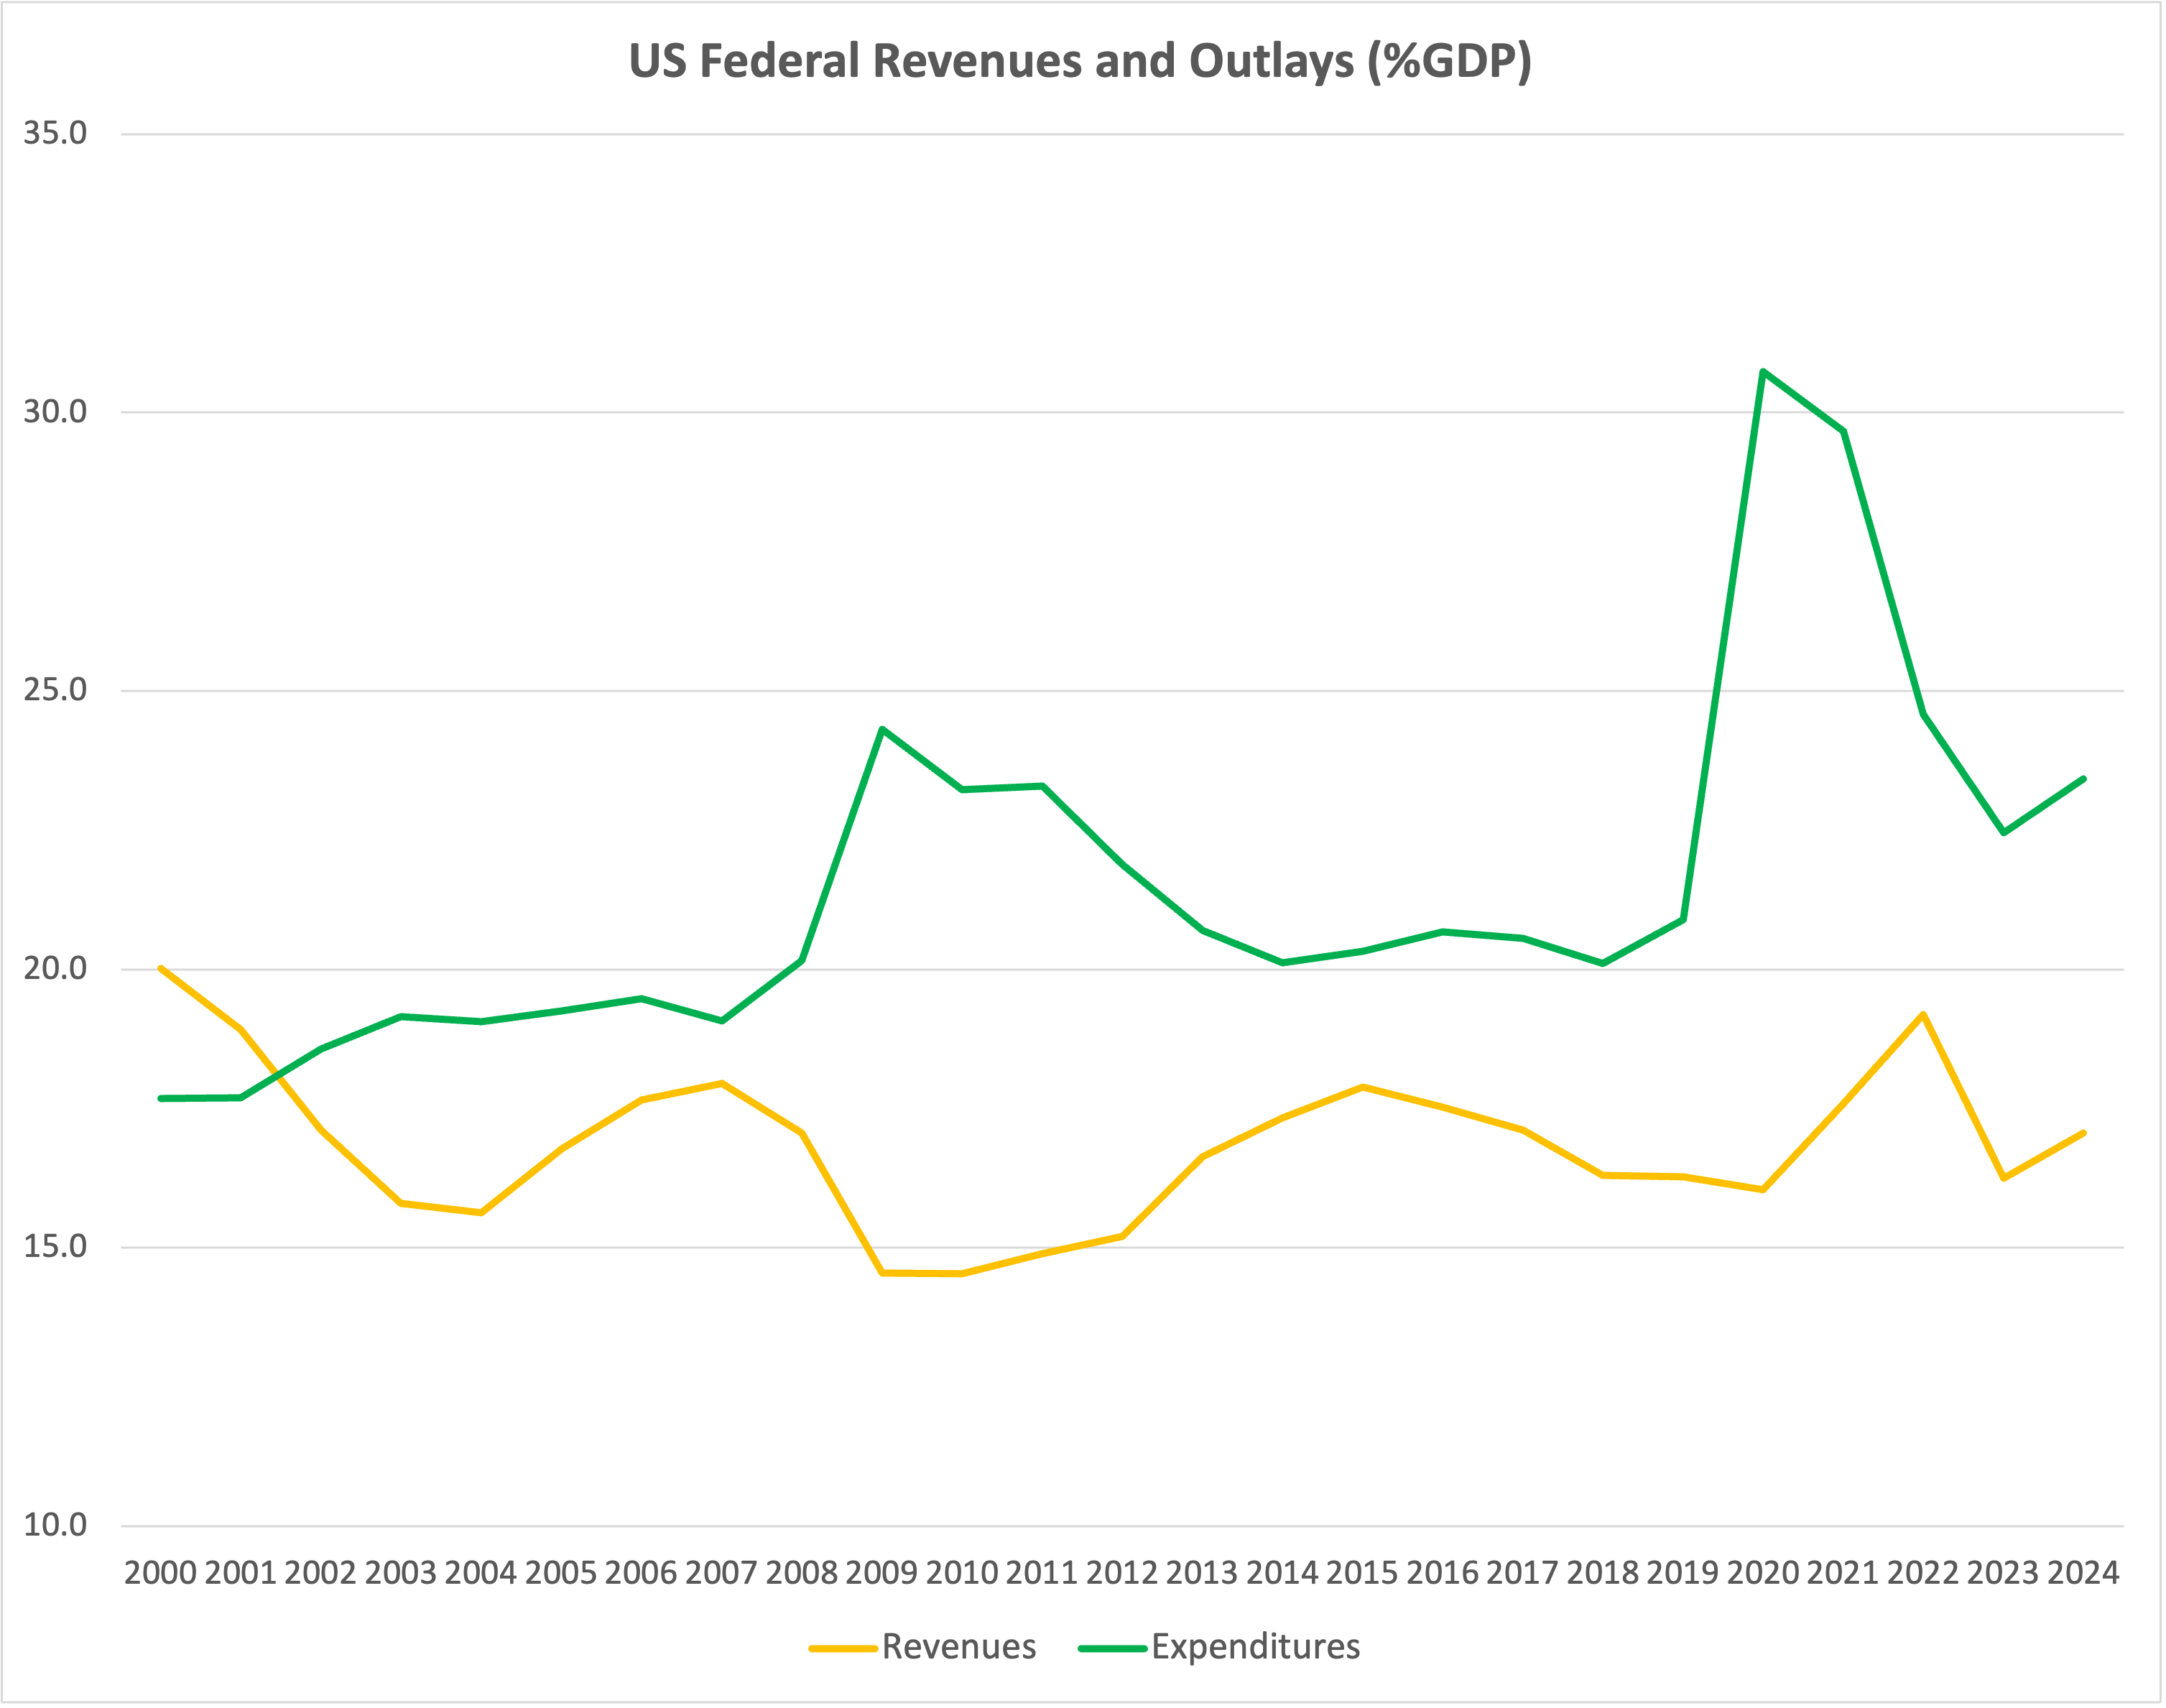This screenshot has height=1708, width=2166.
Task: Click the 2020 x-axis year label
Action: click(x=1763, y=1573)
